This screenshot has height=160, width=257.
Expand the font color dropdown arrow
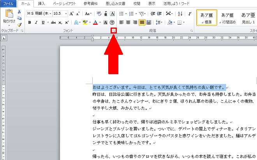100,23
